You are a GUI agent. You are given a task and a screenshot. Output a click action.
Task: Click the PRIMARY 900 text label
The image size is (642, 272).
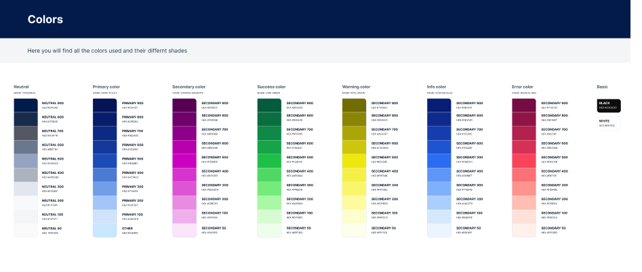point(132,103)
